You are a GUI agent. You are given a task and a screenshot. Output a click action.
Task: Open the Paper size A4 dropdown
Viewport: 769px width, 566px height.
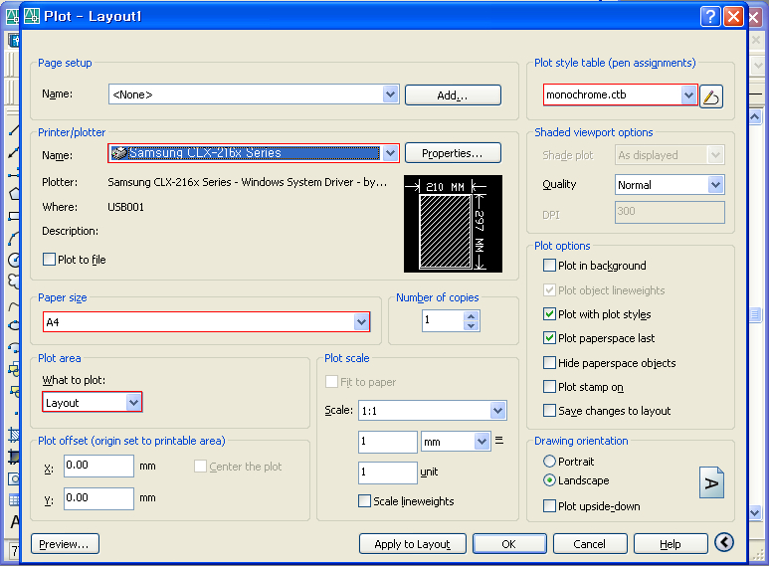click(x=361, y=322)
